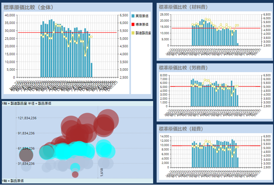Select the 標準原価比較（材料費） panel title
This screenshot has width=274, height=185.
click(183, 7)
